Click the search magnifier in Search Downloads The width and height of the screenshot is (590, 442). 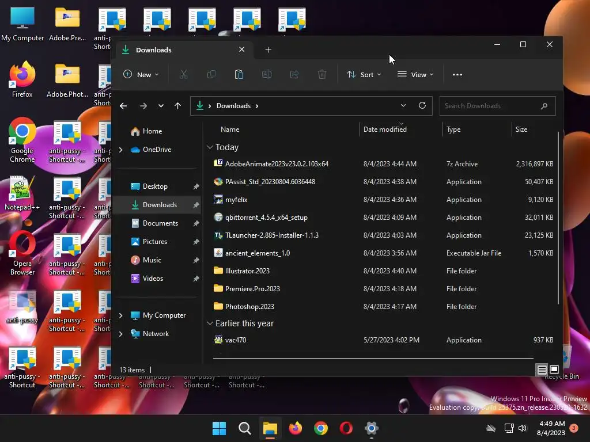544,106
